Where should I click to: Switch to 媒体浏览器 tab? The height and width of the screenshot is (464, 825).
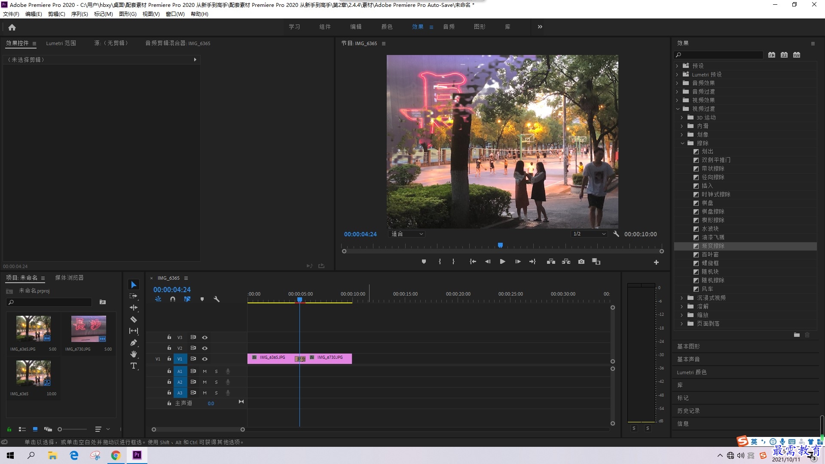(69, 278)
